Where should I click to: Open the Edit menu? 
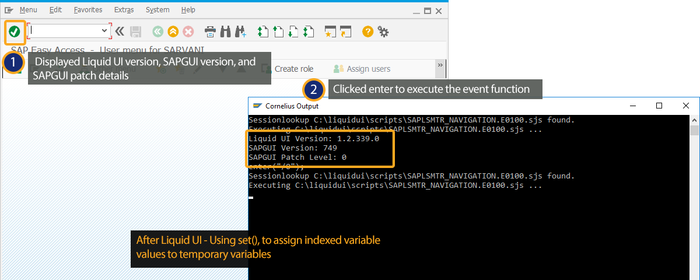point(55,10)
